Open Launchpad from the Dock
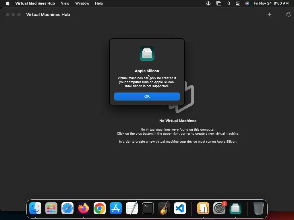Image resolution: width=294 pixels, height=220 pixels. [51, 208]
